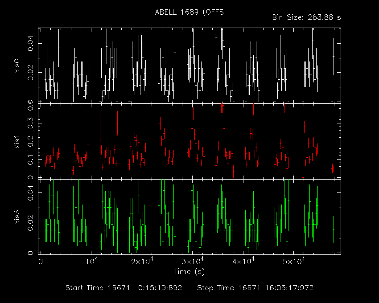This screenshot has height=303, width=379.
Task: Click the green xis3 light curve panel
Action: click(x=189, y=217)
